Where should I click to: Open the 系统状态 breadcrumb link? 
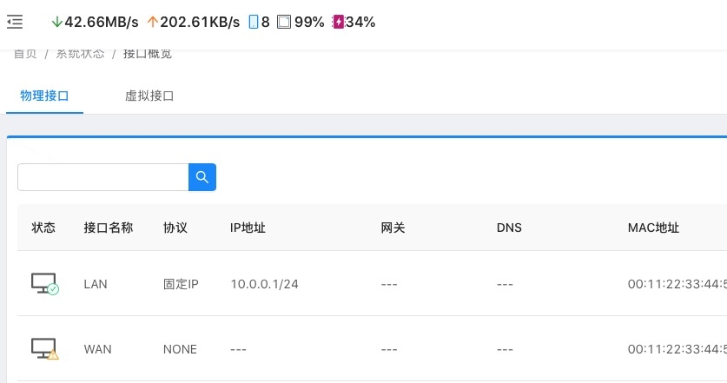click(80, 54)
